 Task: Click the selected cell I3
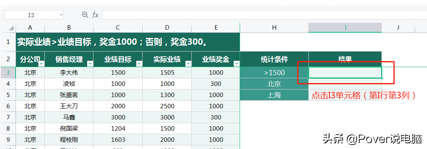[x=345, y=73]
